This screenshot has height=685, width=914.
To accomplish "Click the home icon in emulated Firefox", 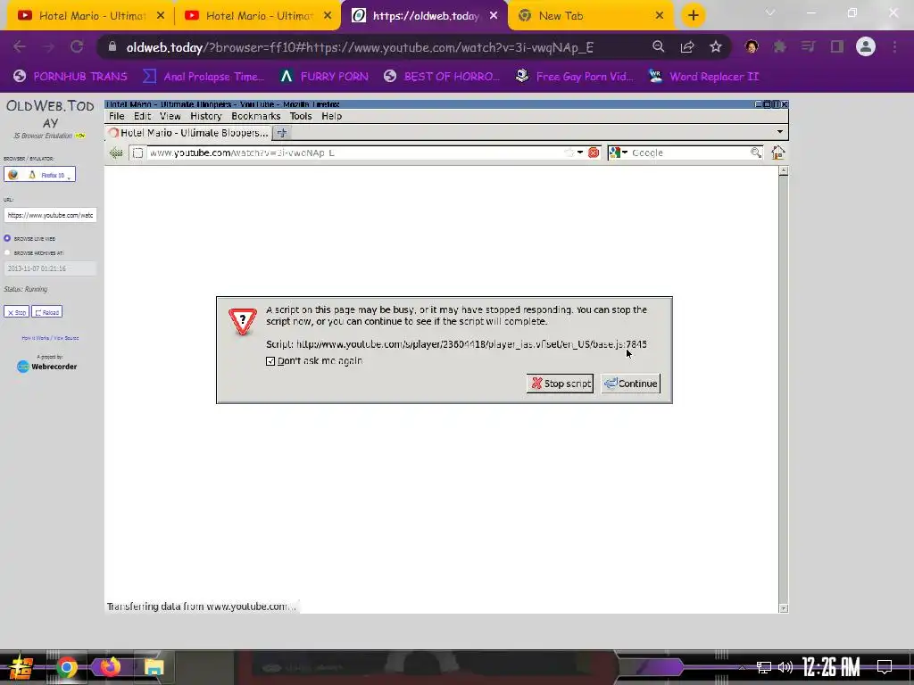I will tap(777, 153).
